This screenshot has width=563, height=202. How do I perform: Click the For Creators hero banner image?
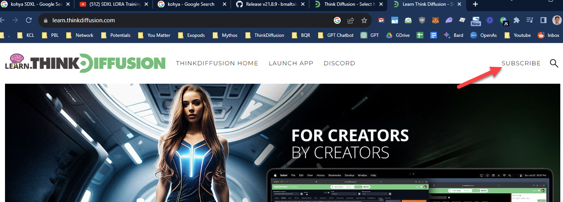click(283, 143)
